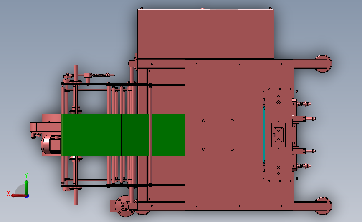Select the long vertical shaft left of conveyor

coord(76,135)
